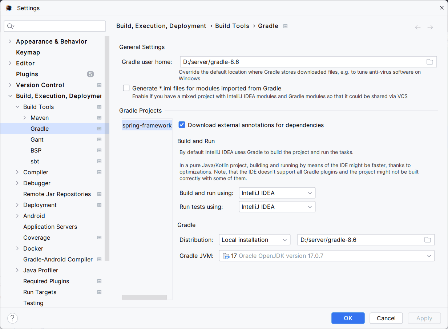Click the project settings icon beside Gant
Screen dimensions: 448x329
(x=99, y=139)
